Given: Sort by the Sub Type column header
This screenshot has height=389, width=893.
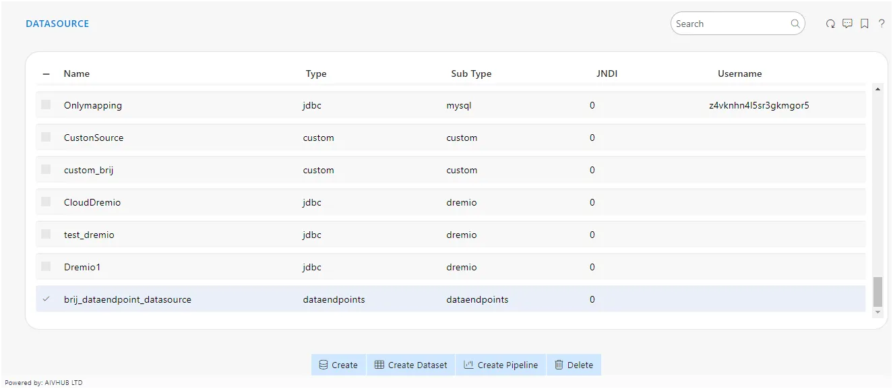Looking at the screenshot, I should (x=471, y=73).
